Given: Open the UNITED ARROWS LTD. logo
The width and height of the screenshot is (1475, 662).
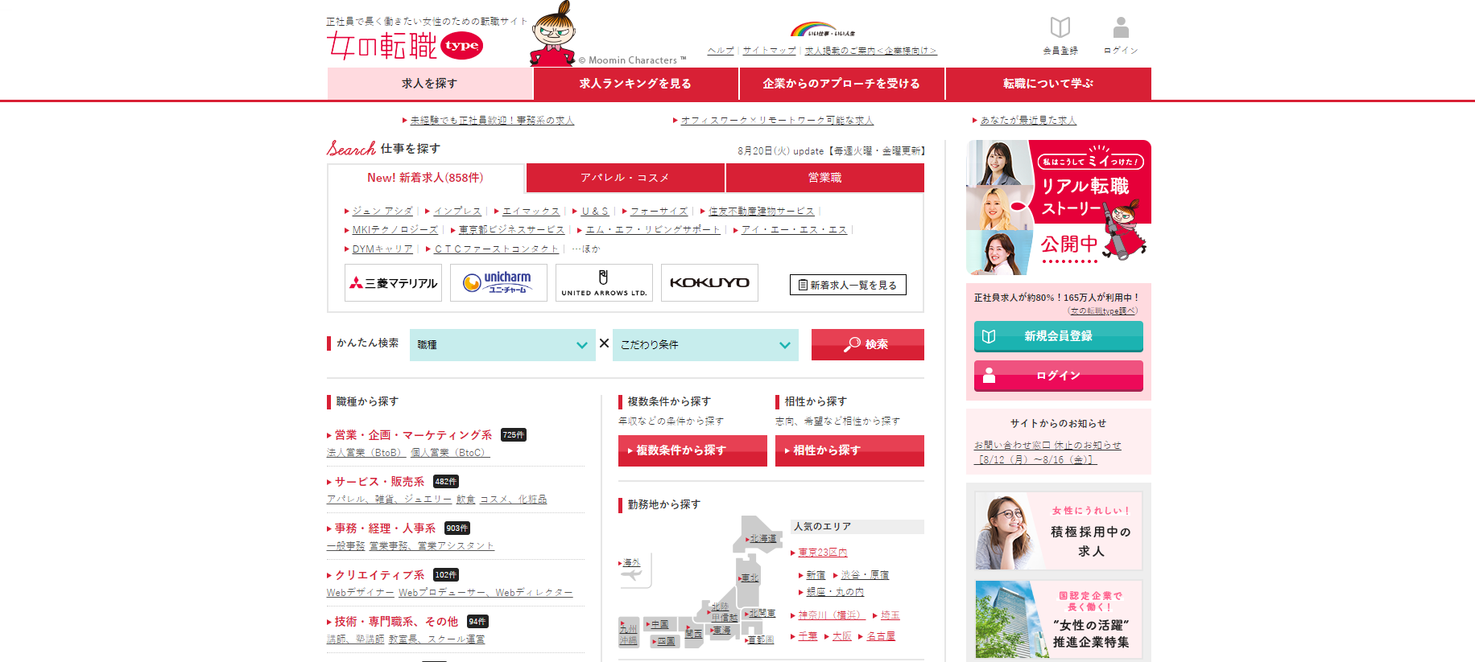Looking at the screenshot, I should [604, 283].
